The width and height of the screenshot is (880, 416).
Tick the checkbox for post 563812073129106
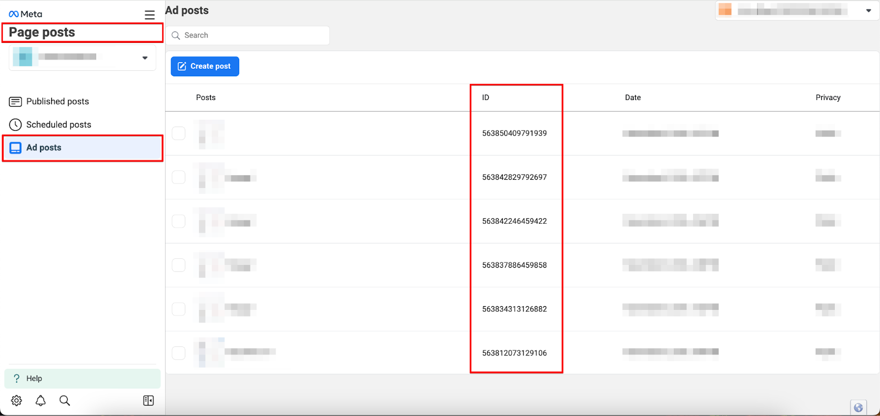click(179, 353)
